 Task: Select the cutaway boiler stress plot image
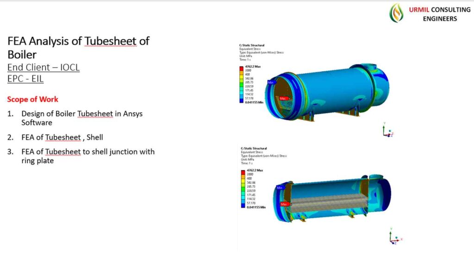coord(332,198)
